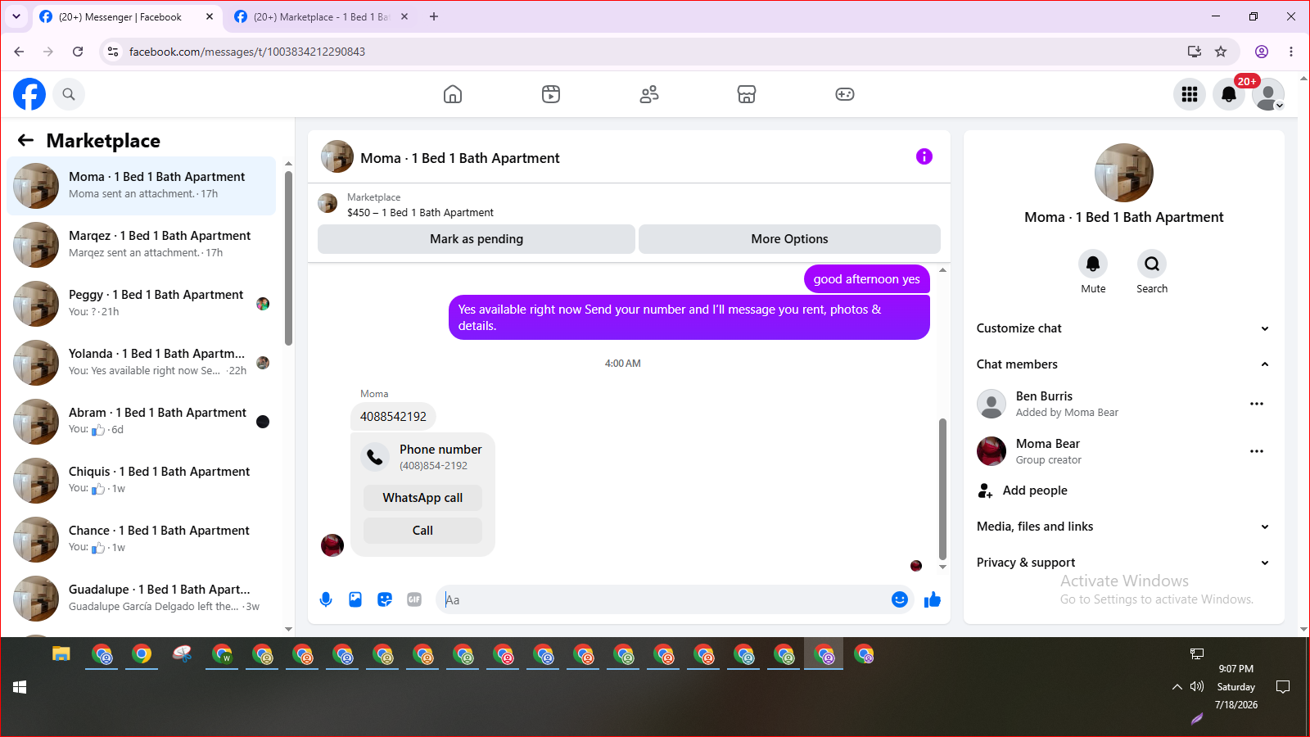The height and width of the screenshot is (737, 1310).
Task: Open the nine-dot Menu grid icon
Action: click(x=1190, y=94)
